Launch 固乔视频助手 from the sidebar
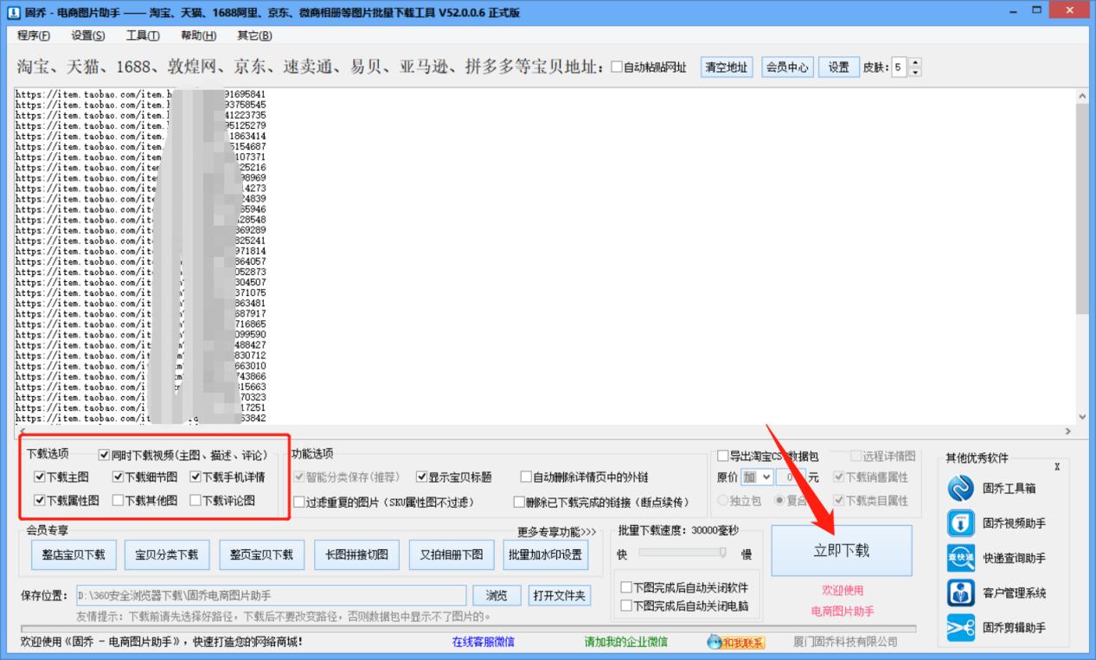This screenshot has width=1096, height=660. point(960,521)
